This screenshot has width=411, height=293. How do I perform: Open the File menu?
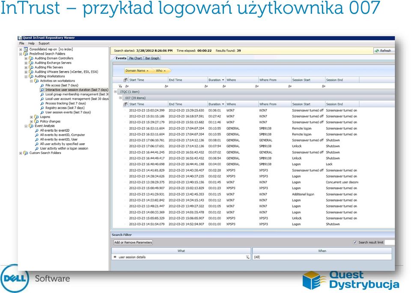22,44
